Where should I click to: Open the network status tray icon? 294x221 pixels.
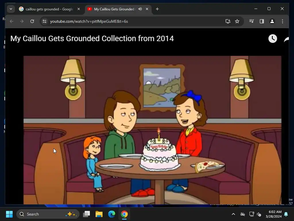click(252, 214)
